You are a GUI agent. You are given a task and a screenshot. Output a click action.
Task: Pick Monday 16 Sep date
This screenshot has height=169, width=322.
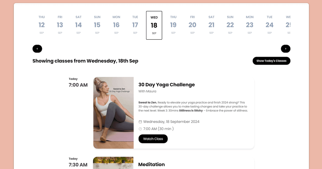pos(116,25)
